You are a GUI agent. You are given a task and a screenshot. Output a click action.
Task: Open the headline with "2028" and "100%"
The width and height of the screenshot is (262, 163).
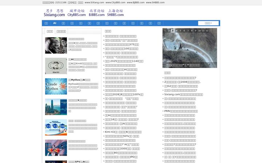click(x=124, y=94)
